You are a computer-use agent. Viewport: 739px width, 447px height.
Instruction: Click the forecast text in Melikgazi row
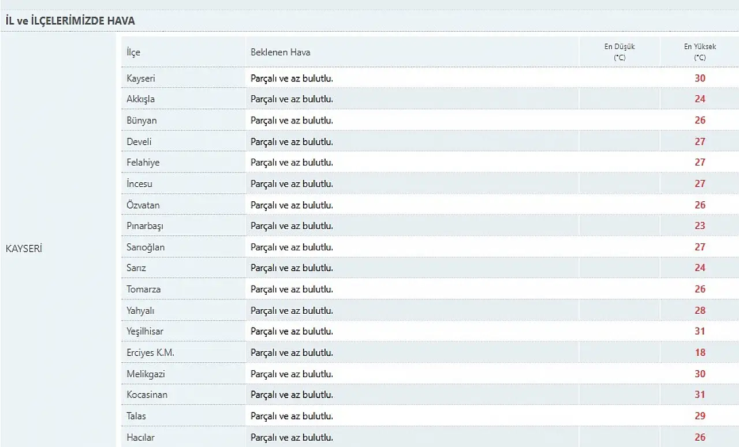pyautogui.click(x=292, y=374)
